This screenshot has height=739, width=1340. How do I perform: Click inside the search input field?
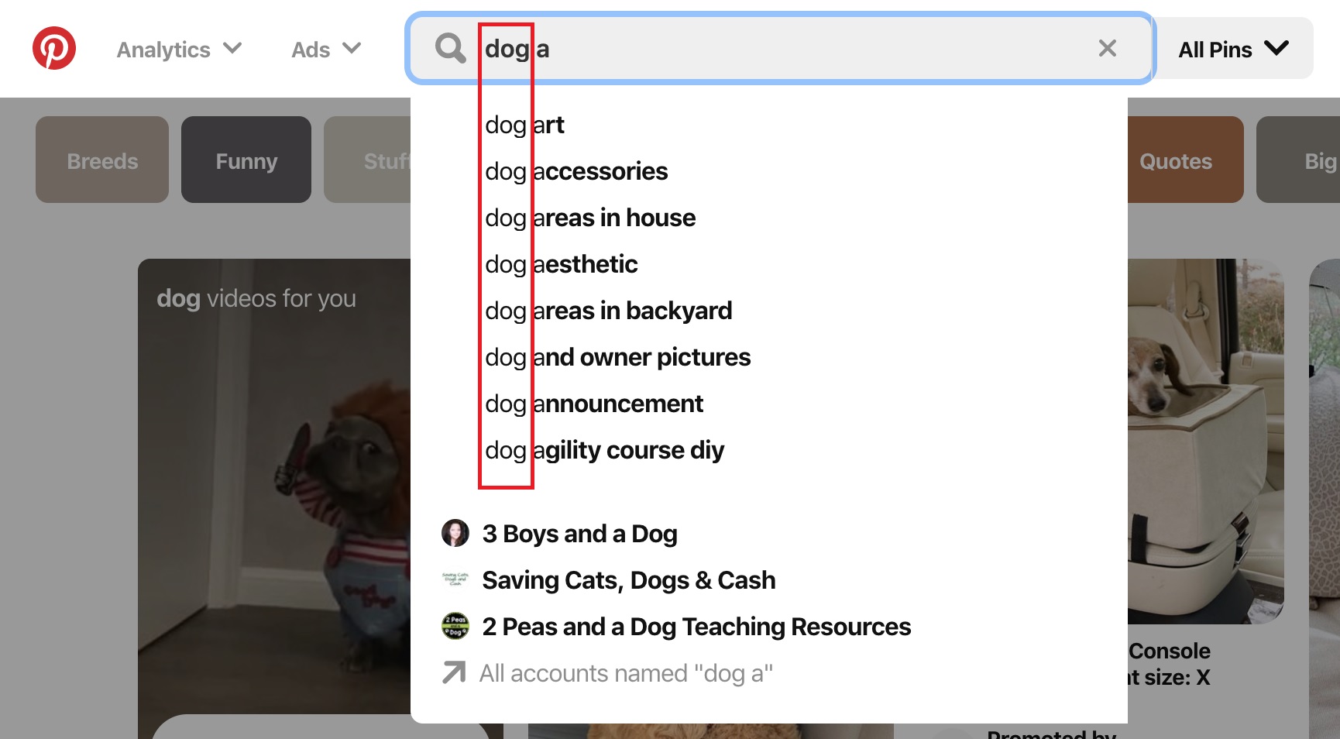(775, 48)
